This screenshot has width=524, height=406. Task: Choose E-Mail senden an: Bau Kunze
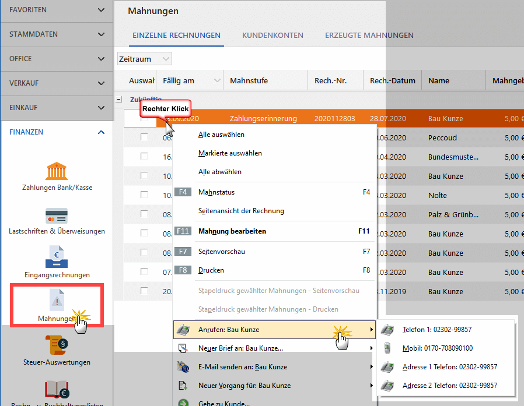pyautogui.click(x=274, y=367)
